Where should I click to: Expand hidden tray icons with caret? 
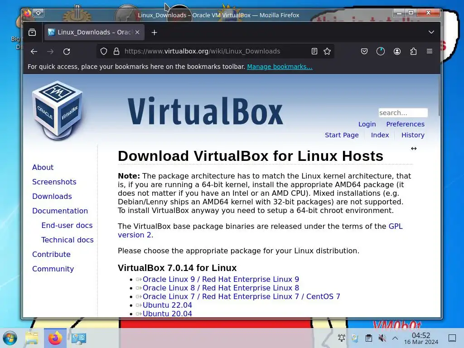pos(395,338)
